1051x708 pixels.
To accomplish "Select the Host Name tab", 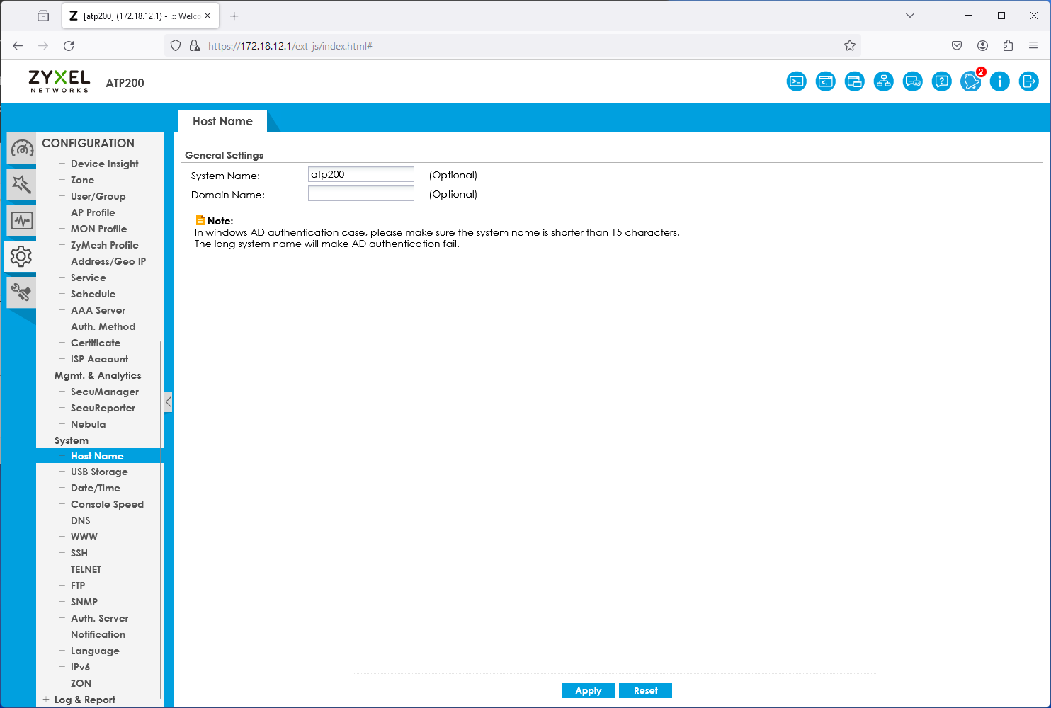I will (x=222, y=121).
